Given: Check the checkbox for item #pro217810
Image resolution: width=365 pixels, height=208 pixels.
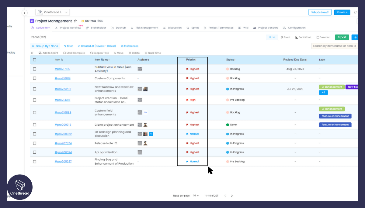Looking at the screenshot, I should click(x=34, y=69).
